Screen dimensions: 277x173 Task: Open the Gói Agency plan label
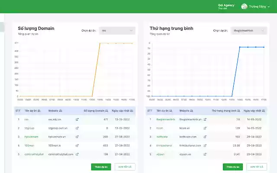tap(226, 6)
